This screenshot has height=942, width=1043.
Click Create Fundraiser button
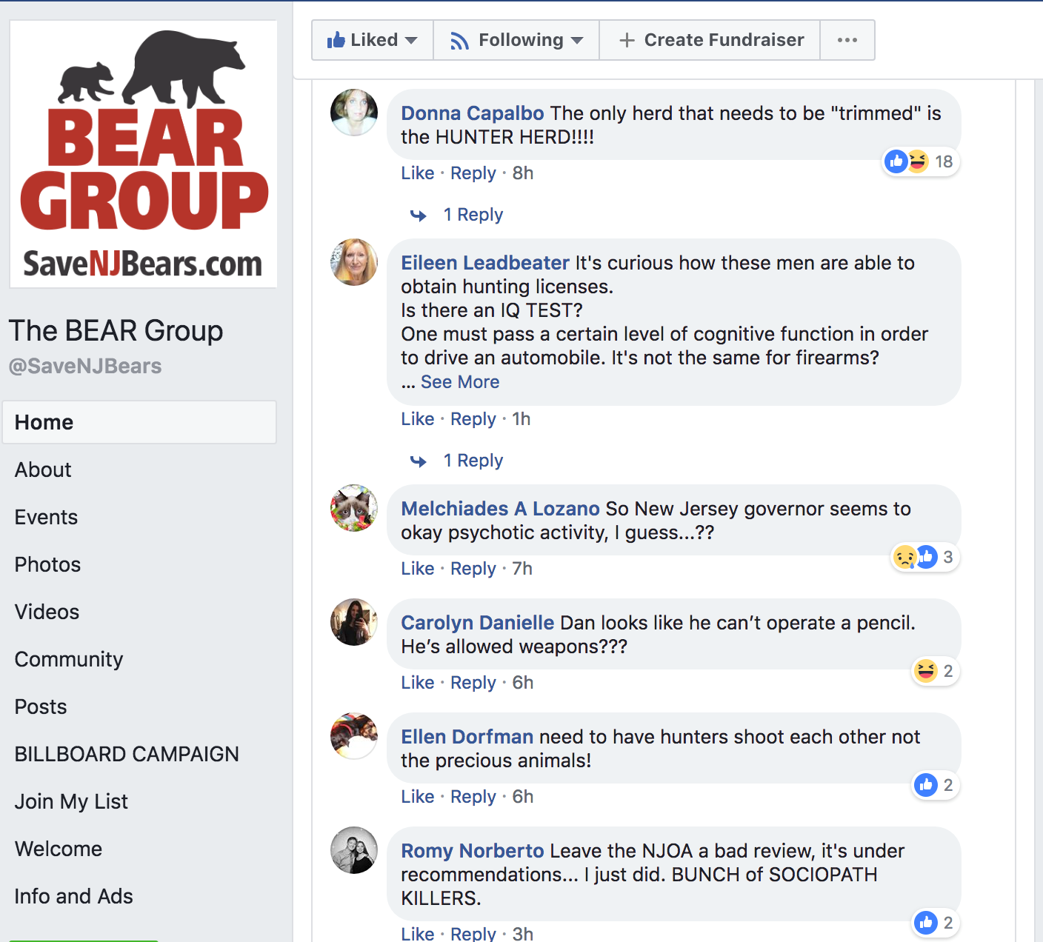click(x=710, y=40)
